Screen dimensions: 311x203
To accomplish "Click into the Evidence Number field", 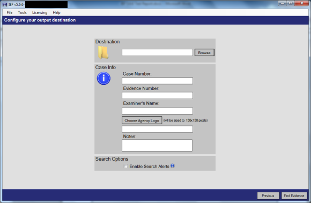I will click(157, 95).
